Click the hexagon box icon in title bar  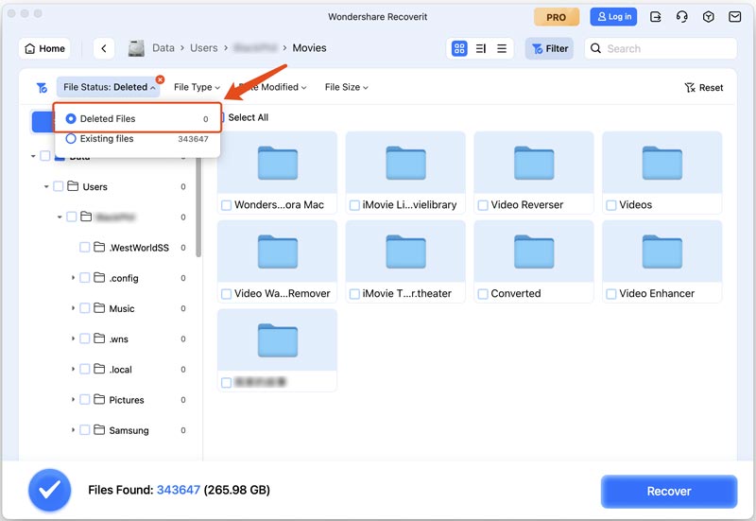point(708,17)
